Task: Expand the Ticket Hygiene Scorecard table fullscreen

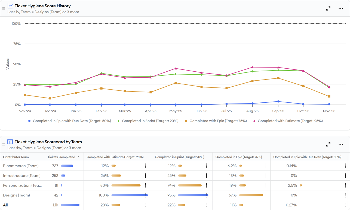Action: [x=328, y=144]
